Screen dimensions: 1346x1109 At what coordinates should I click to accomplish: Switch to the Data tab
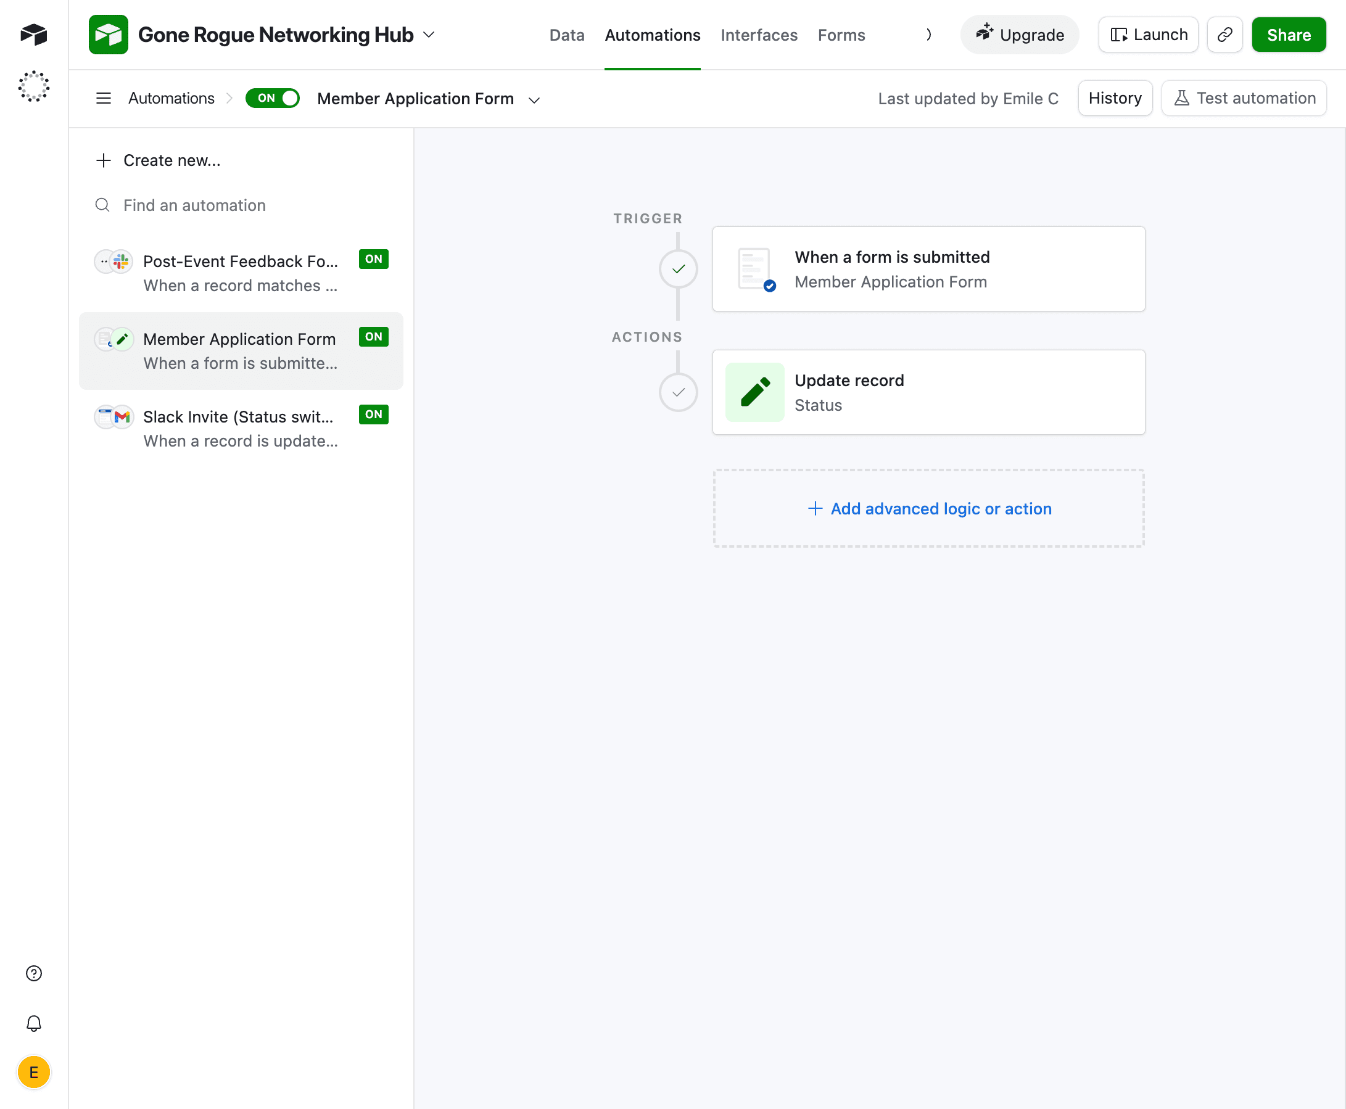pos(566,35)
